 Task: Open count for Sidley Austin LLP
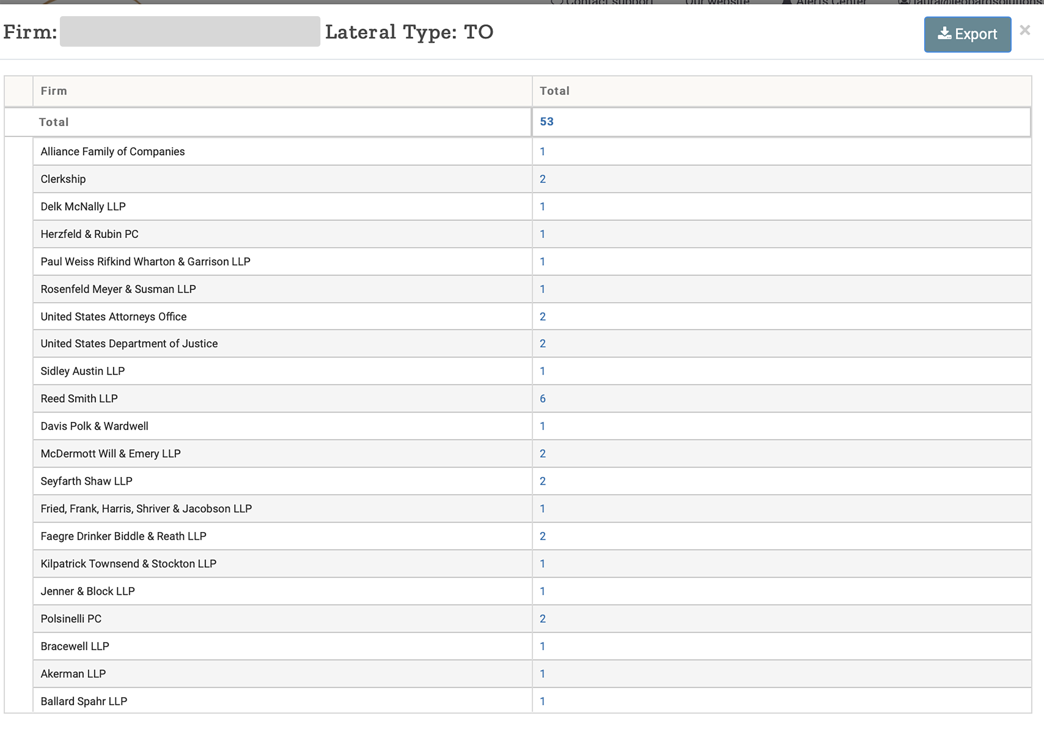[x=543, y=371]
